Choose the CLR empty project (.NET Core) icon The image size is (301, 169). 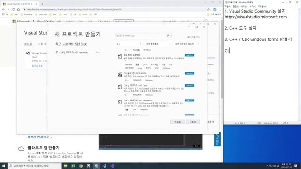120,87
